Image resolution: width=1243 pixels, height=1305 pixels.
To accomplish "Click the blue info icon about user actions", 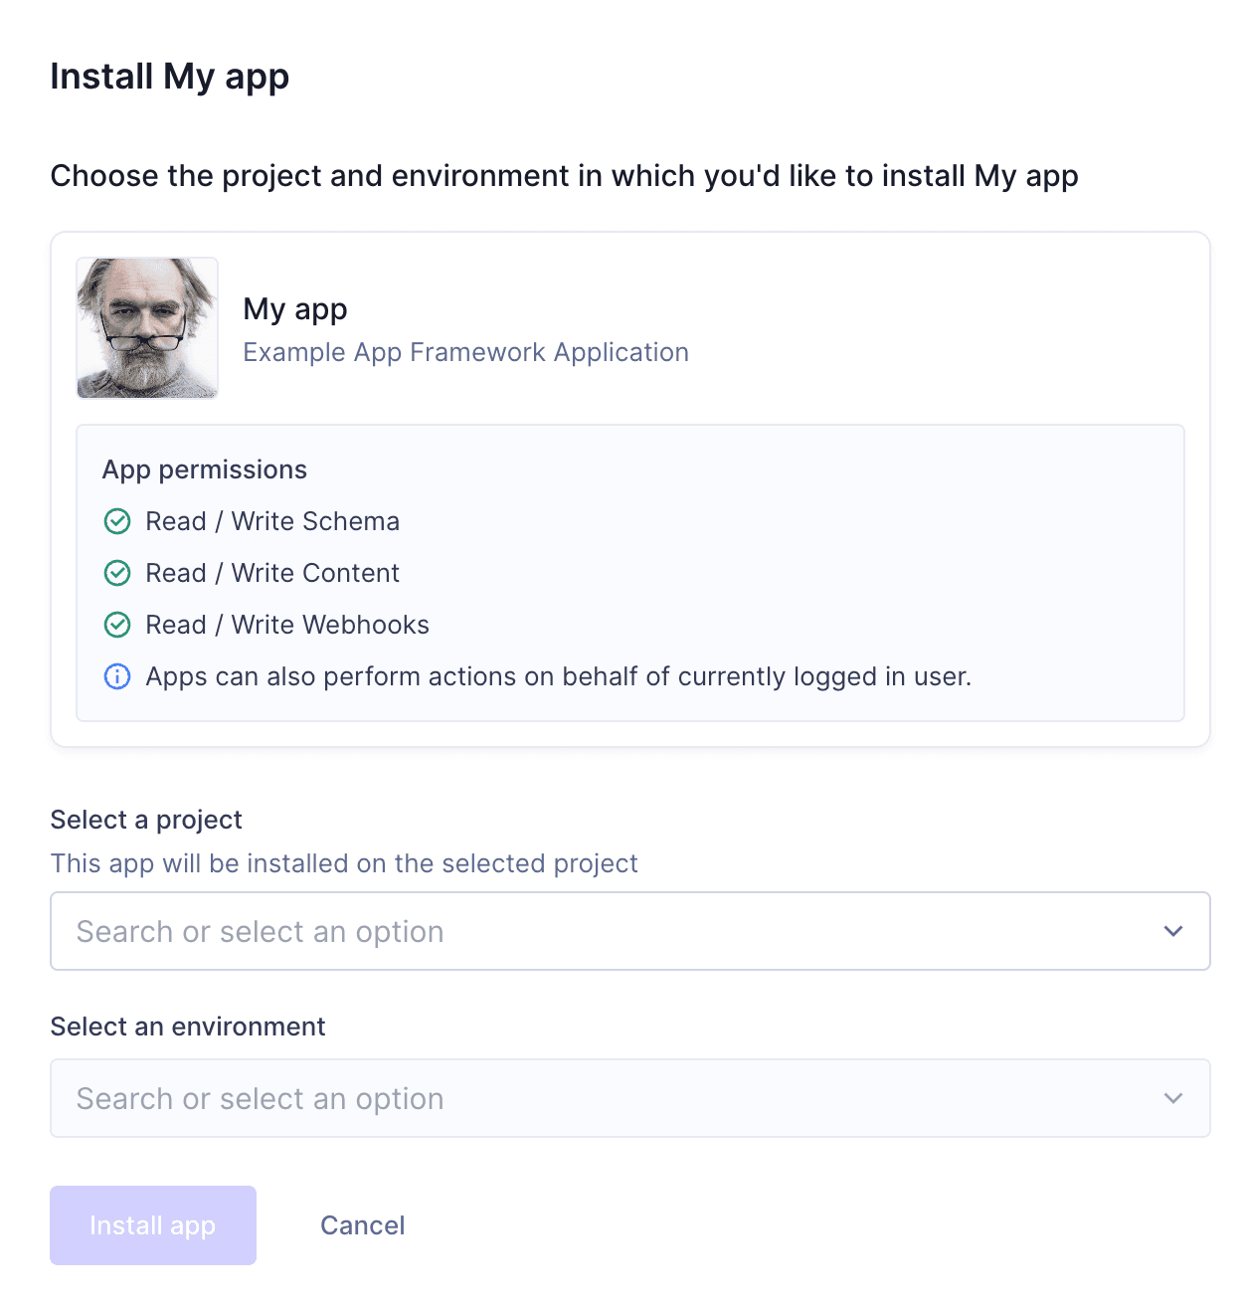I will pos(116,676).
